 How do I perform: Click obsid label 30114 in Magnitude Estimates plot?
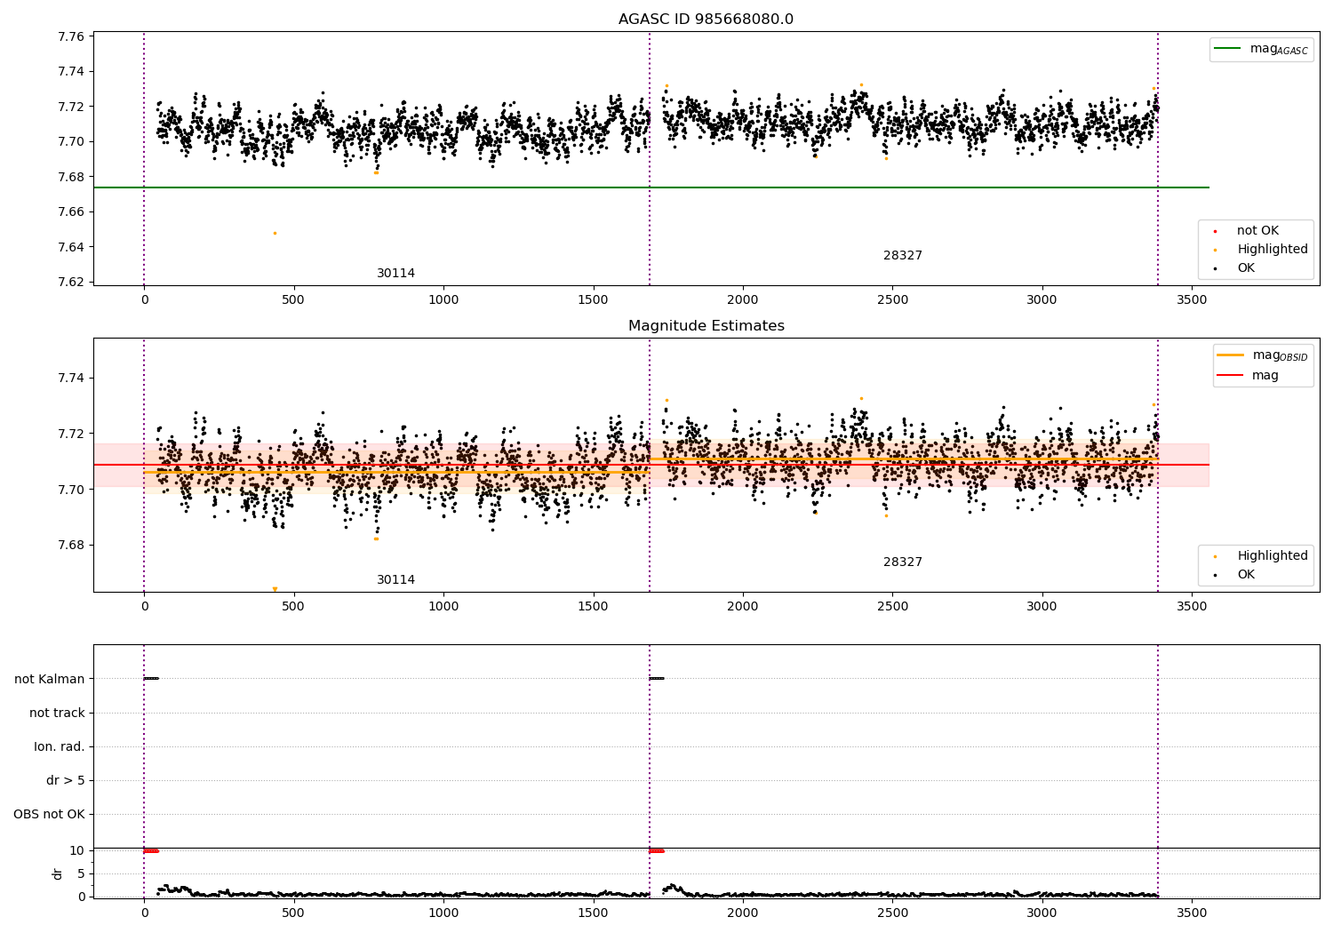[x=395, y=580]
